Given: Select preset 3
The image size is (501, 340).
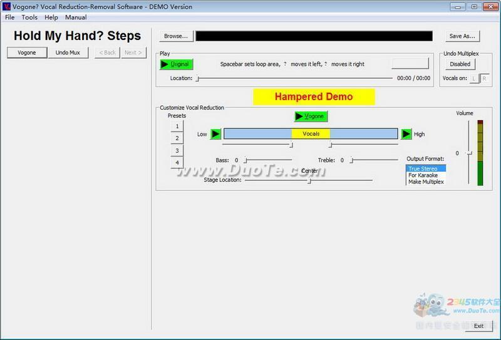Looking at the screenshot, I should [177, 150].
